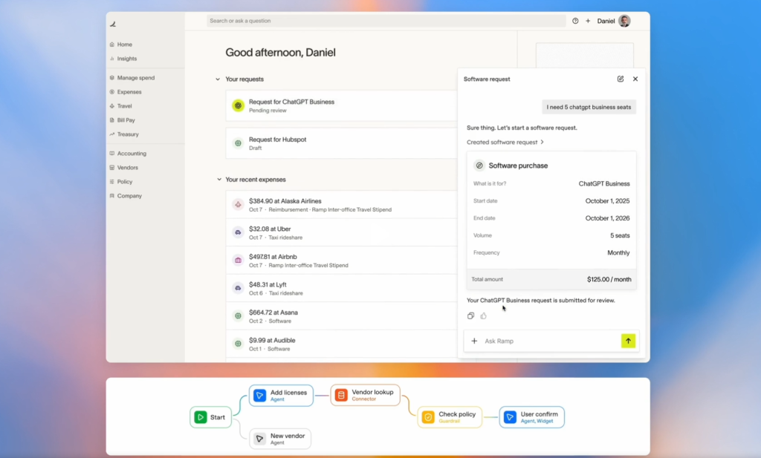Viewport: 761px width, 458px height.
Task: Open Insights in the sidebar
Action: [126, 59]
